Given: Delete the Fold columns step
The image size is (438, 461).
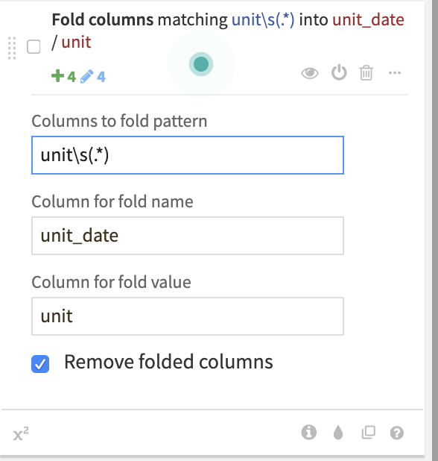Looking at the screenshot, I should click(x=366, y=72).
